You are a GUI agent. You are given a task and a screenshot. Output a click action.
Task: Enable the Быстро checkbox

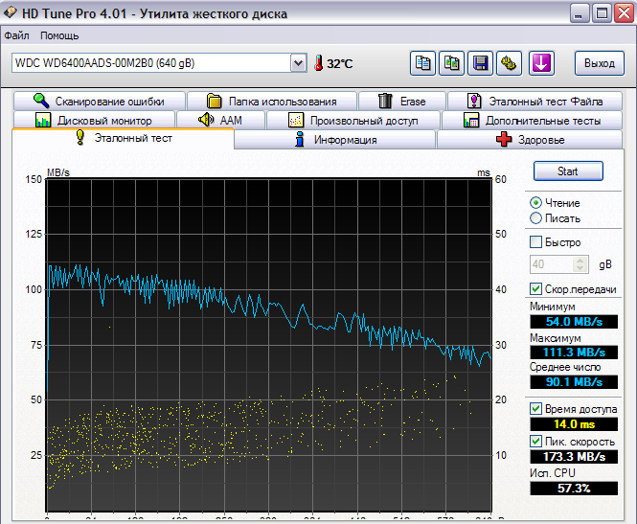[536, 242]
